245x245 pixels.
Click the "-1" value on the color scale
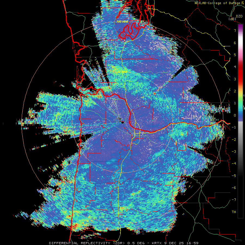[x=234, y=127]
